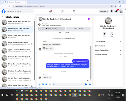Expand Chat members section
The image size is (126, 101).
tap(108, 46)
